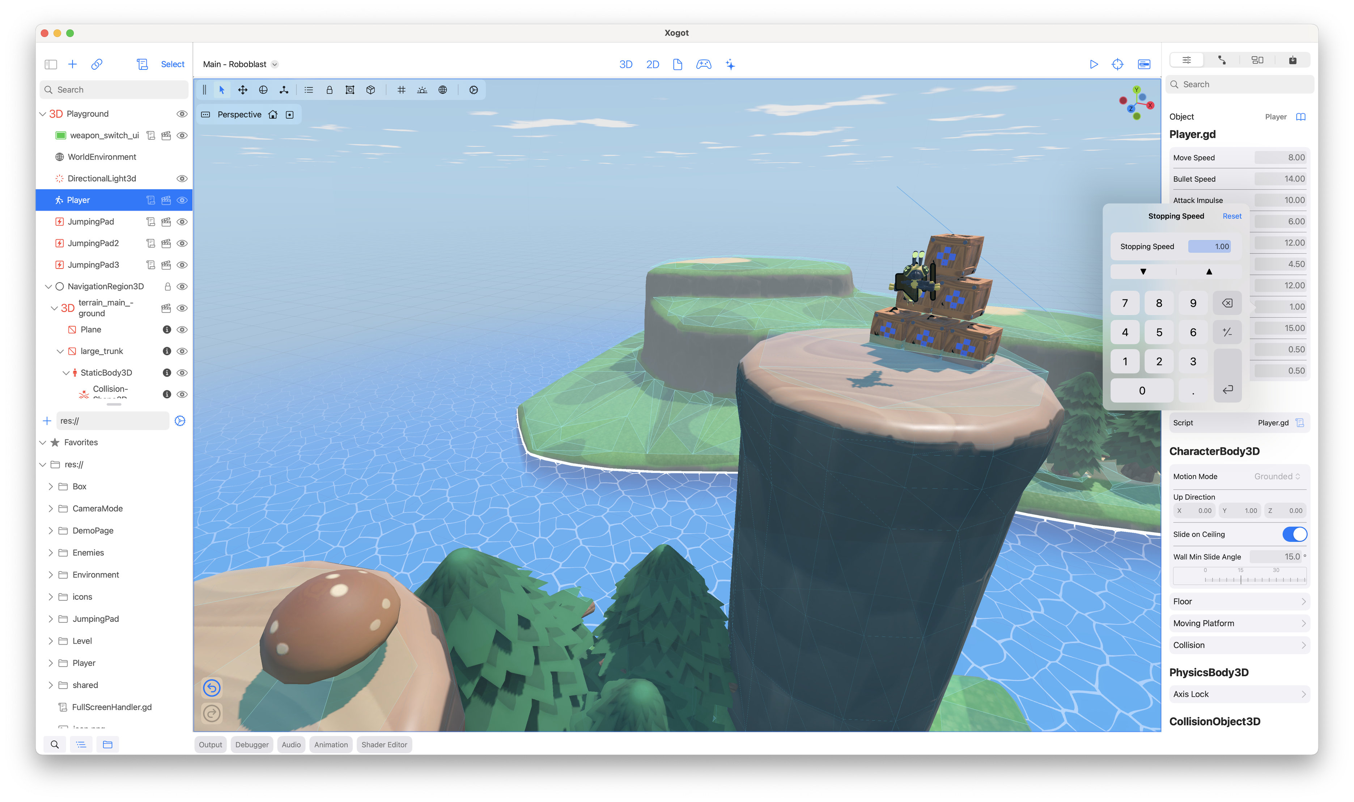Expand the Enemies folder
Viewport: 1354px width, 802px height.
[x=50, y=552]
